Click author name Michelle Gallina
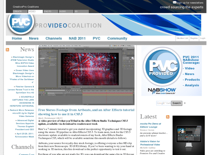The image size is (207, 155). point(147,148)
